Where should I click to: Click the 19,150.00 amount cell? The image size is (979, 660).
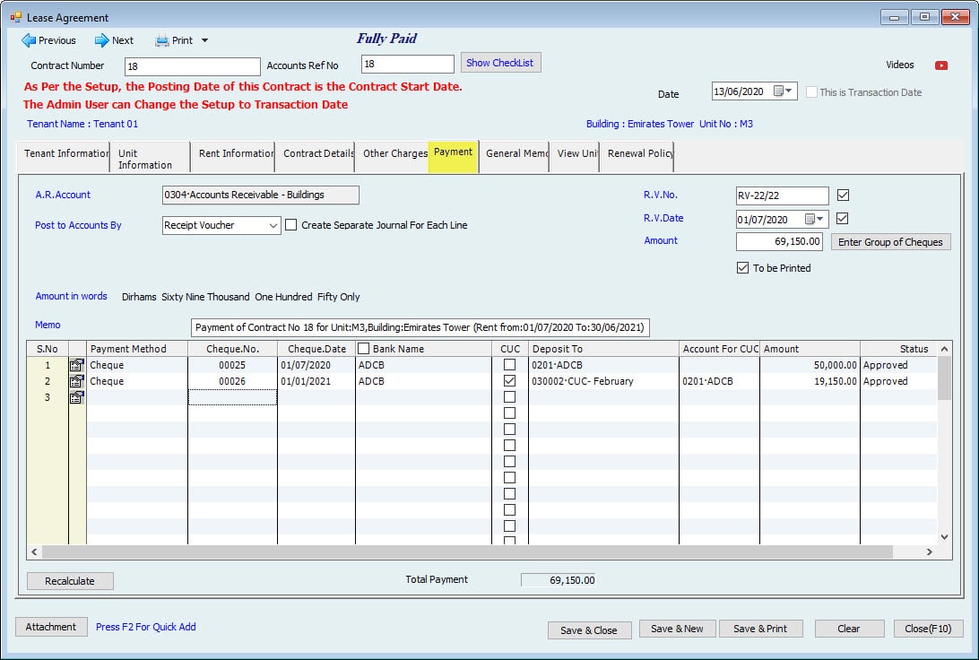point(810,381)
